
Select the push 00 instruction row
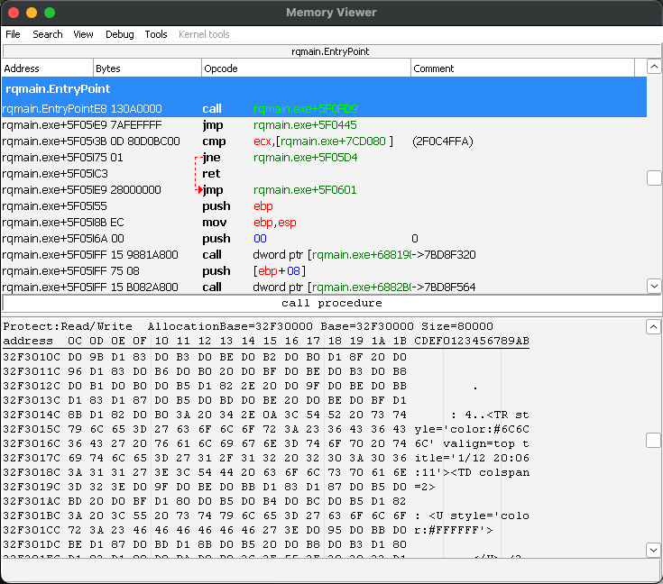pyautogui.click(x=324, y=238)
